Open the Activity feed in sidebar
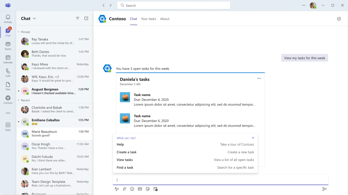The width and height of the screenshot is (348, 195). tap(8, 19)
